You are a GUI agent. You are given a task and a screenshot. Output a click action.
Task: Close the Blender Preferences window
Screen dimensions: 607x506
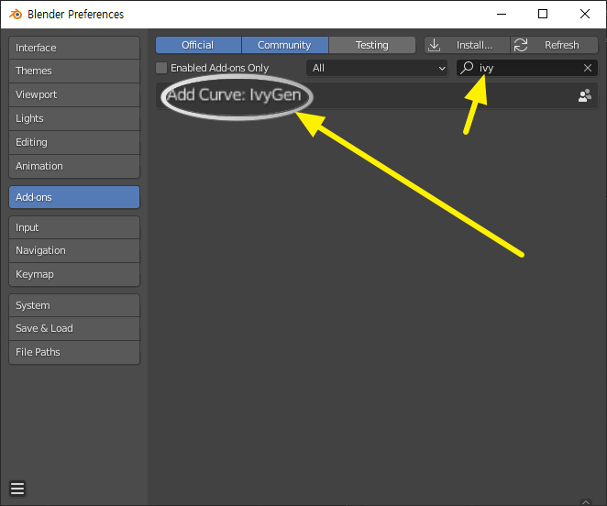(x=585, y=15)
